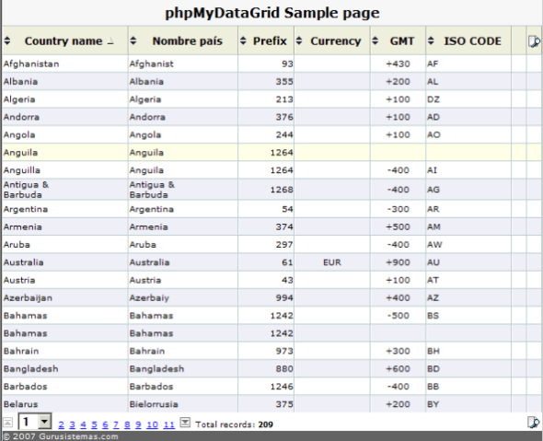This screenshot has height=441, width=543.
Task: Go to page 2
Action: [x=62, y=424]
